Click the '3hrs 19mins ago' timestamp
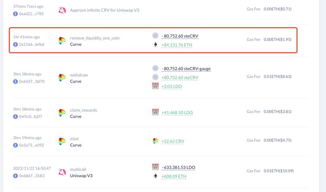This screenshot has width=326, height=192. coord(27,138)
